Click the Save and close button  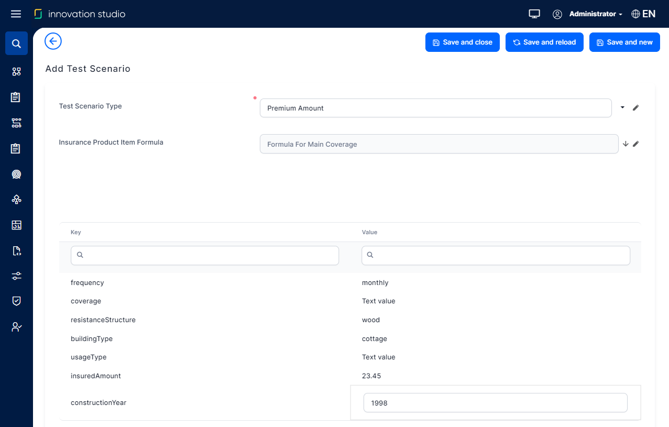462,42
